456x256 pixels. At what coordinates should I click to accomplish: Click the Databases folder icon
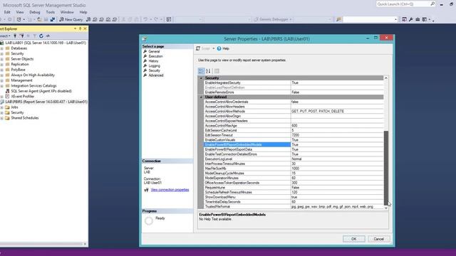(x=8, y=48)
